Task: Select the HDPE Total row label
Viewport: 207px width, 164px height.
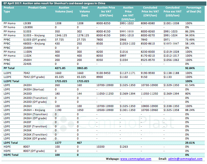Action: (x=11, y=155)
